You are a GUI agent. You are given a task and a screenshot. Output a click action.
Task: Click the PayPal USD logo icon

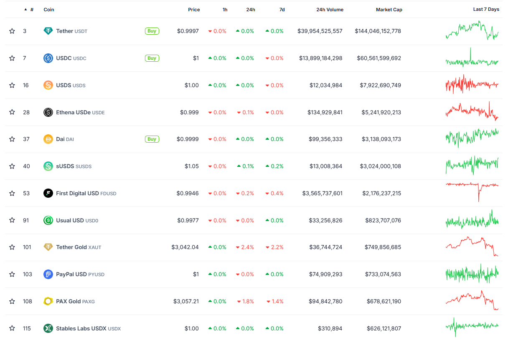click(x=48, y=274)
